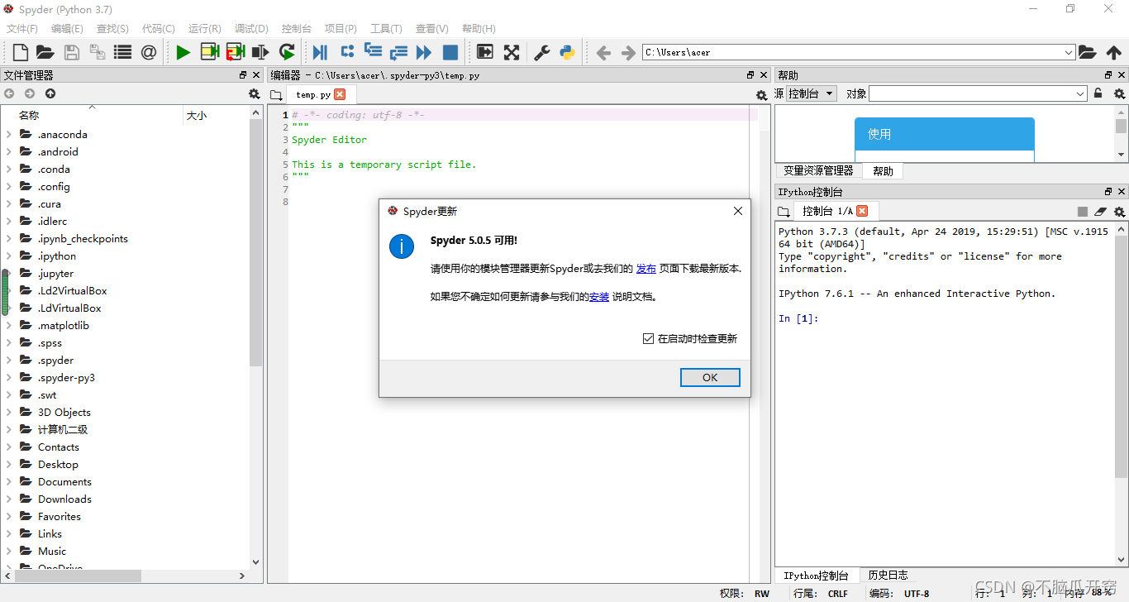The image size is (1129, 602).
Task: Go to parent folder in file explorer
Action: point(50,94)
